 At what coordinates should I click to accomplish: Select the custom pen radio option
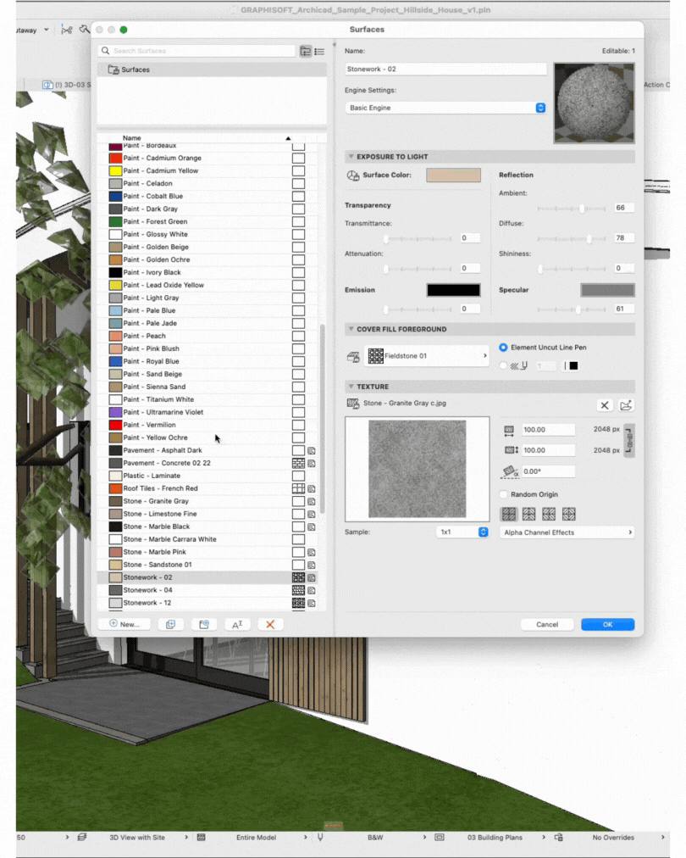point(503,365)
